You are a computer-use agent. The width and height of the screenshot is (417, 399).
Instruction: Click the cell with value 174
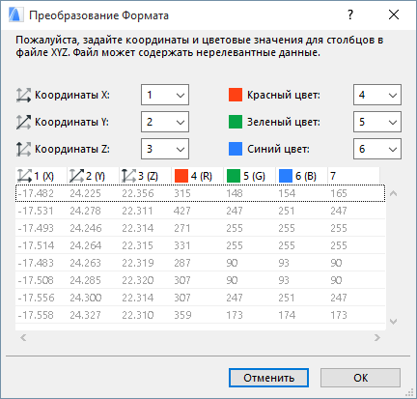tap(287, 315)
